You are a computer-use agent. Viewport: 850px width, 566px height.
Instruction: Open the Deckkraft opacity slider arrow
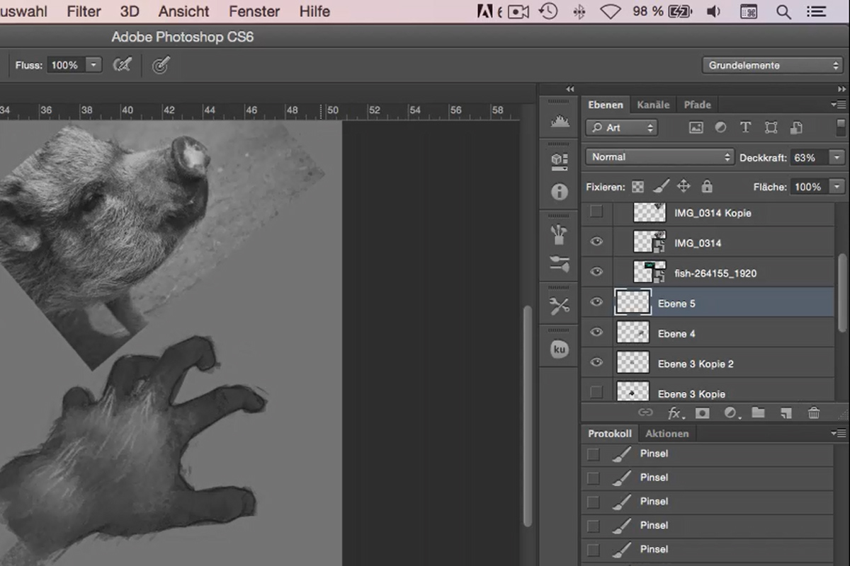point(837,158)
